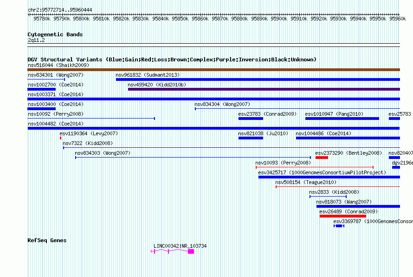Viewport: 413px width, 277px height.
Task: Click the nsv508154 (Teague2010) label
Action: [x=306, y=182]
